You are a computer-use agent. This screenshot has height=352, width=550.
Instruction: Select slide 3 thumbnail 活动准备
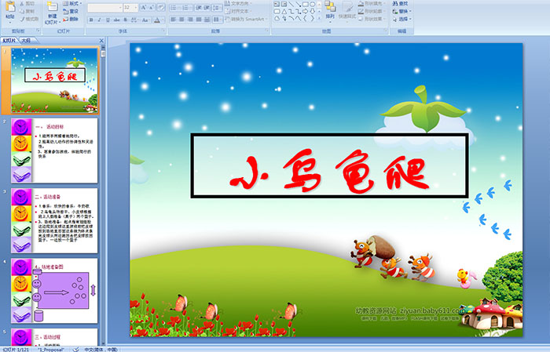(54, 220)
